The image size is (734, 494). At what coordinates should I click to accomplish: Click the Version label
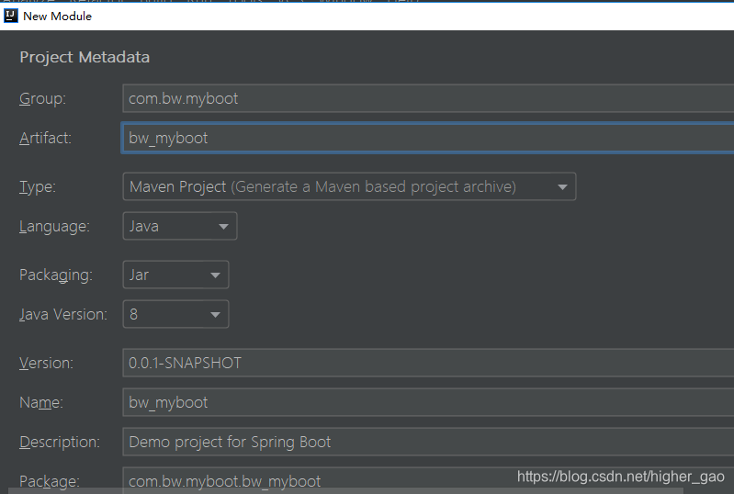tap(46, 363)
